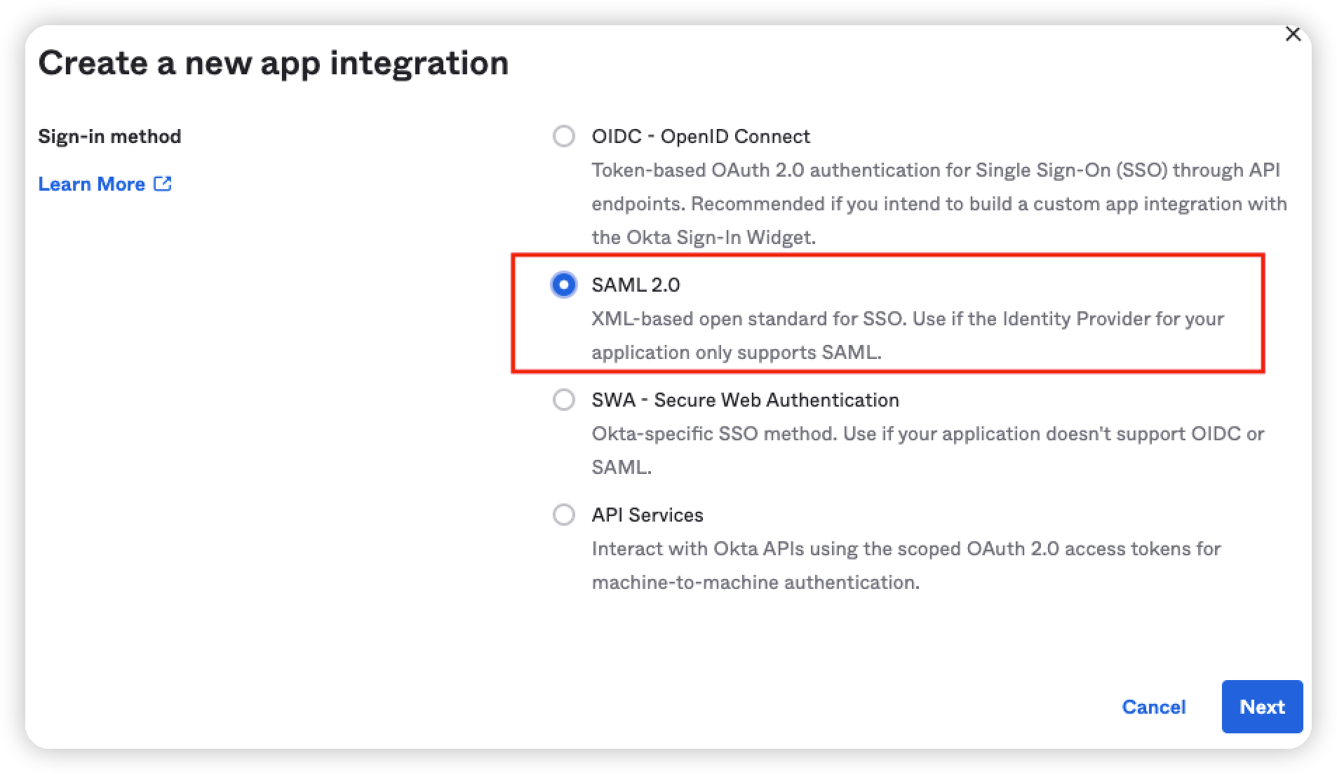The width and height of the screenshot is (1337, 774).
Task: Click the API Services description text
Action: tap(905, 565)
